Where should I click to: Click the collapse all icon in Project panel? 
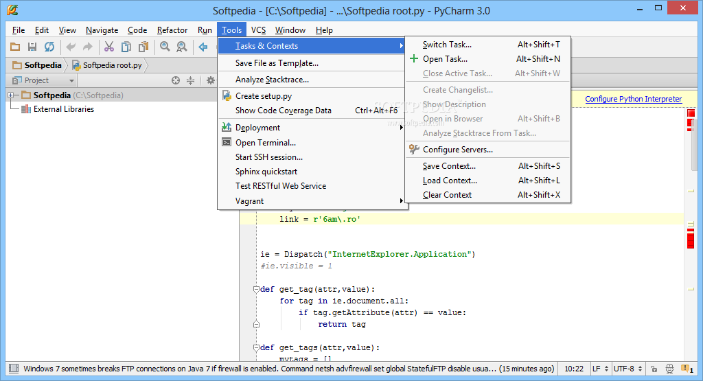191,80
